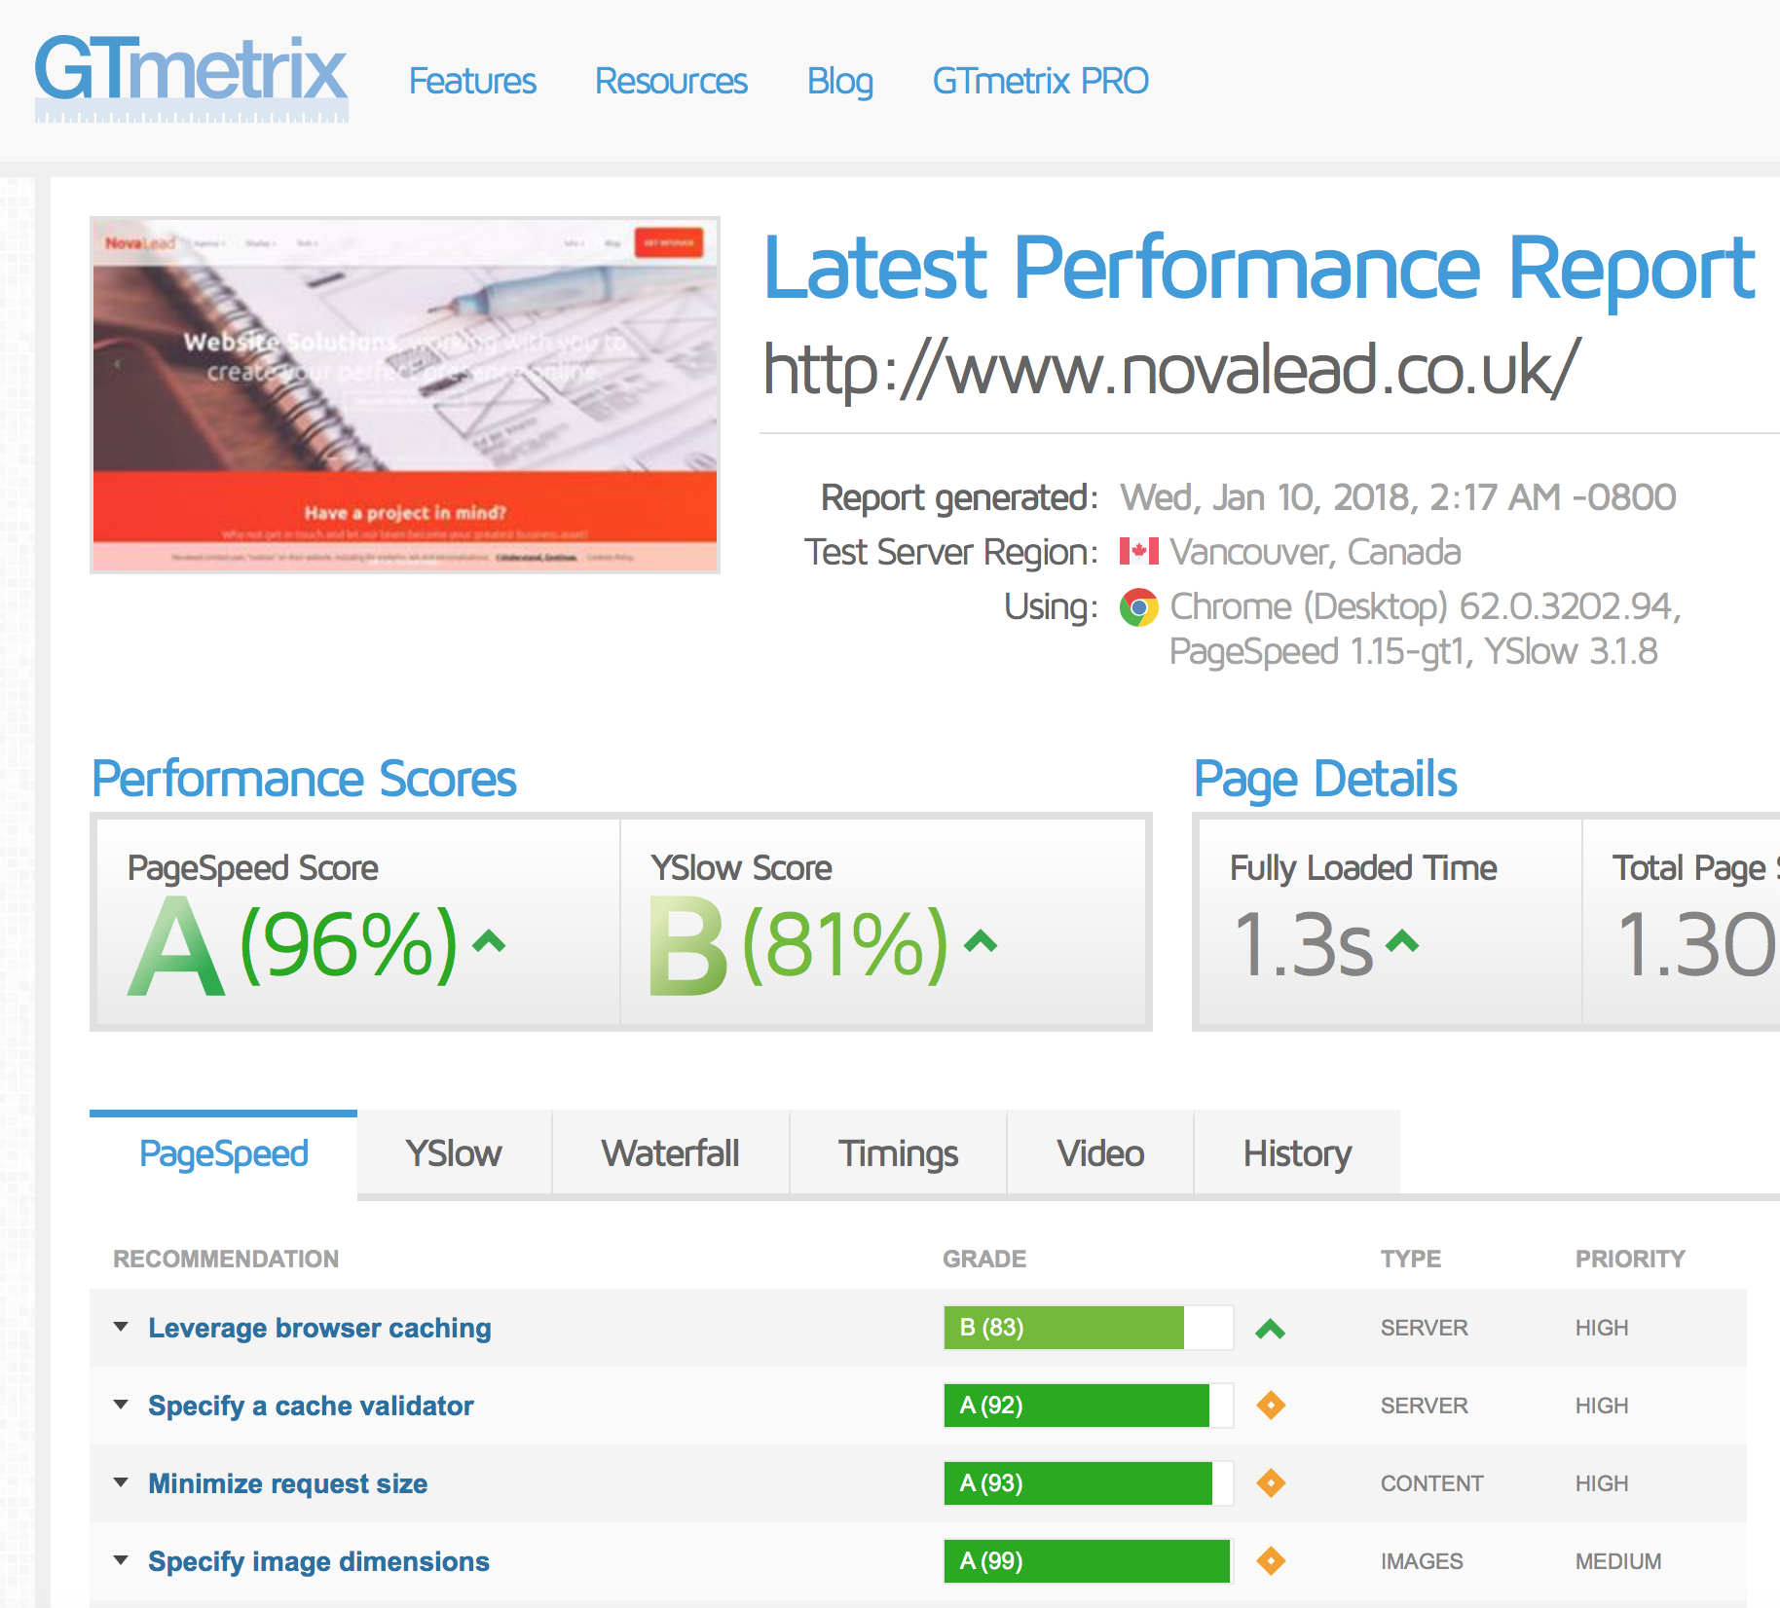Open Specify image dimensions recommendation
1780x1608 pixels.
tap(318, 1561)
